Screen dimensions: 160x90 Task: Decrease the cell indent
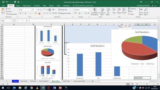pyautogui.click(x=53, y=13)
